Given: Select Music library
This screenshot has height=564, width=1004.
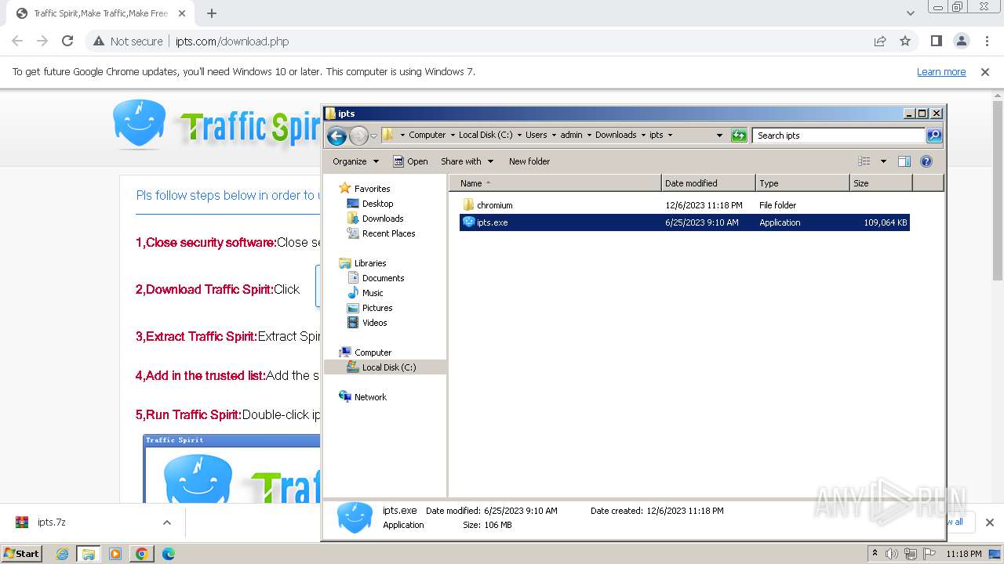Looking at the screenshot, I should 373,293.
